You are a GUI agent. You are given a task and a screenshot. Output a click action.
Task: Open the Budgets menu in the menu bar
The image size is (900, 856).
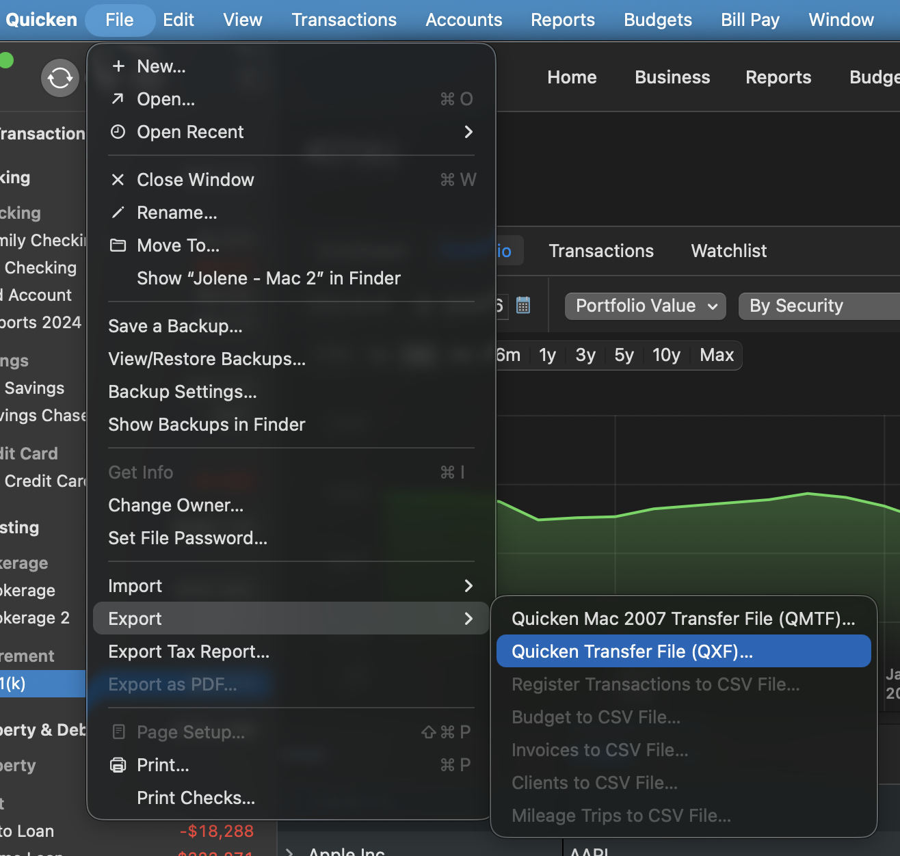(658, 20)
